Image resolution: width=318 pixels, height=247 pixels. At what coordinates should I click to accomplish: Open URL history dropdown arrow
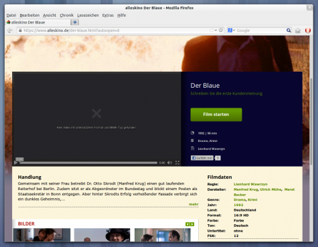pyautogui.click(x=216, y=30)
